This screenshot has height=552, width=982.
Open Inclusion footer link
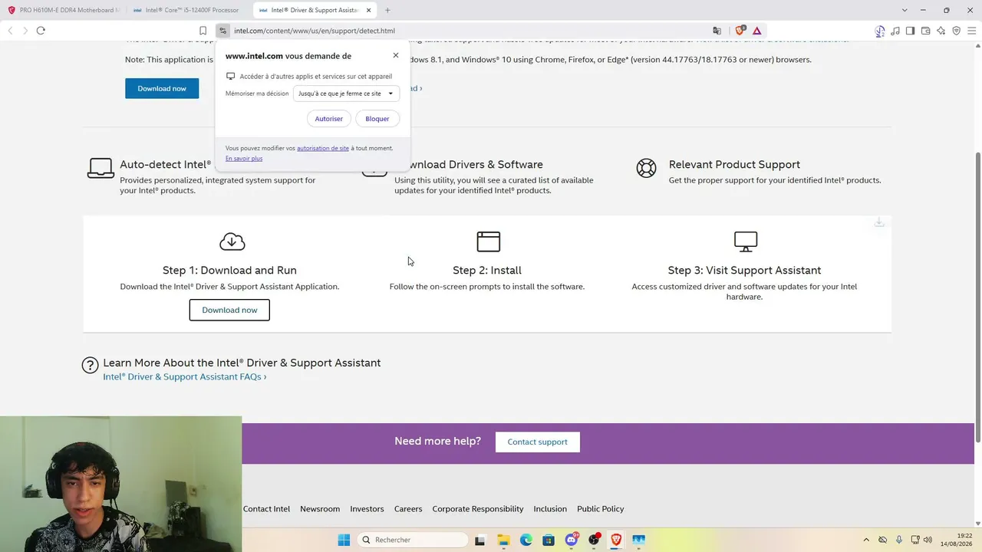550,509
